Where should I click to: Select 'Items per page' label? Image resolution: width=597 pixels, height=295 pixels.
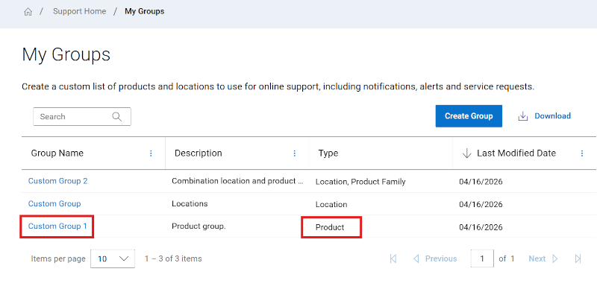[58, 259]
